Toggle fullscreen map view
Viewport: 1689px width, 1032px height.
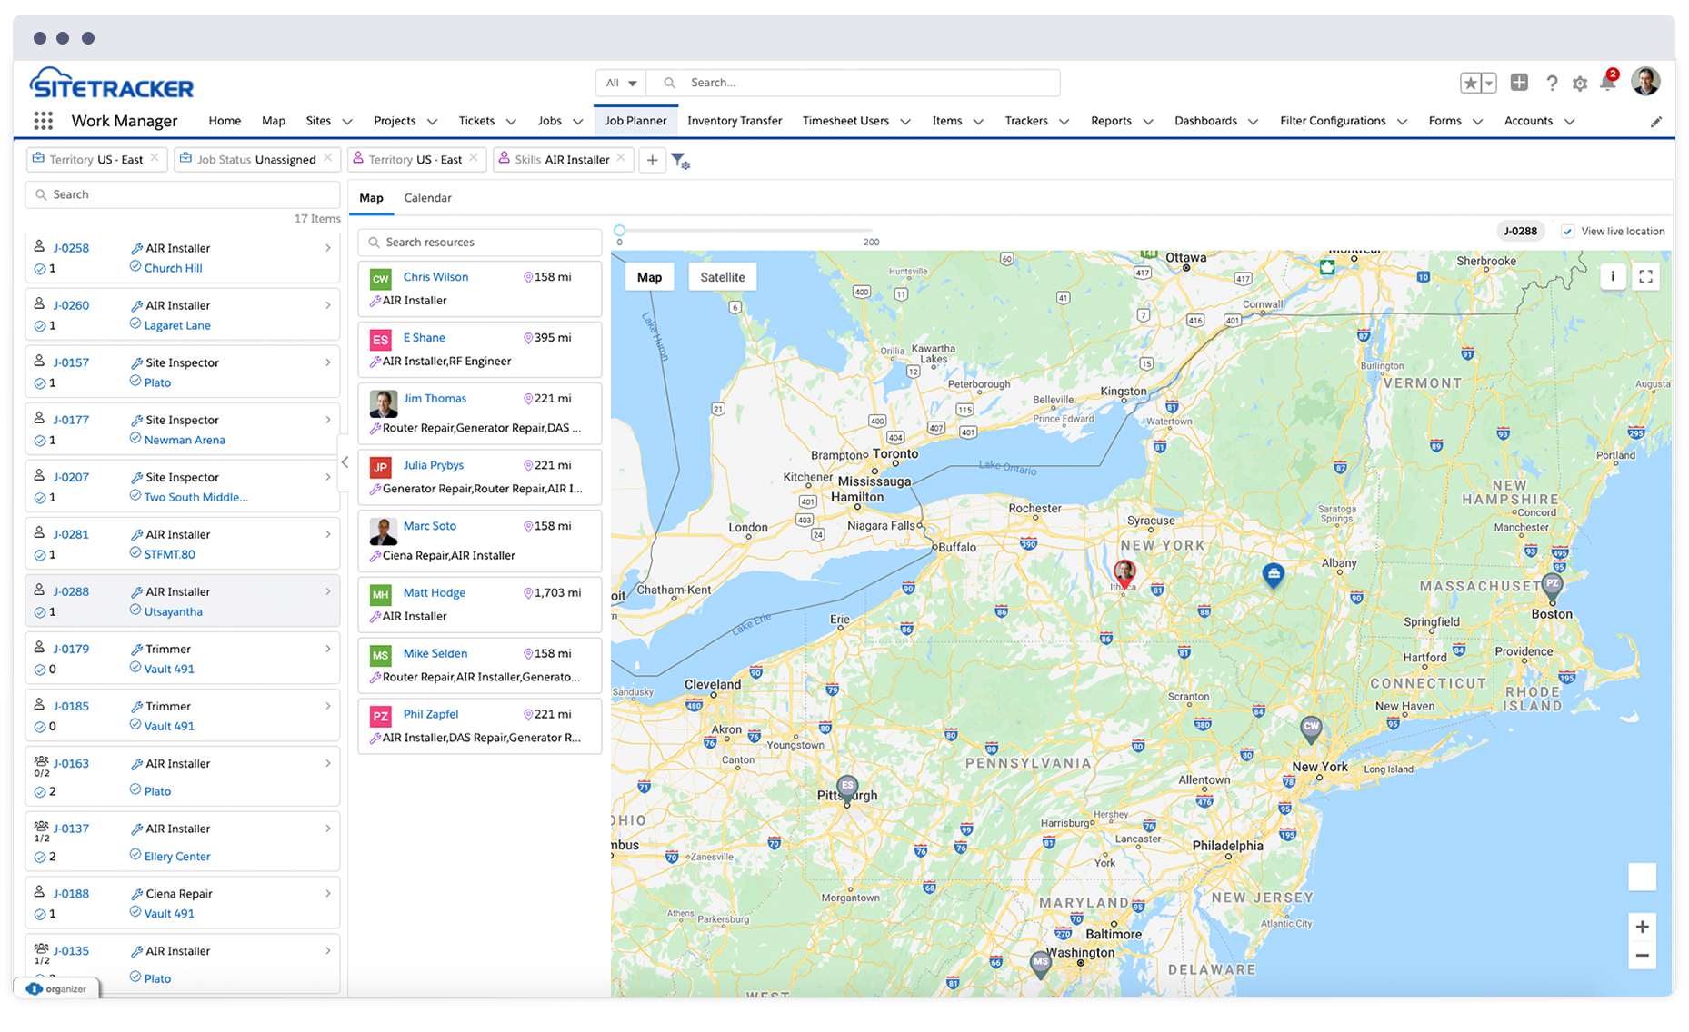coord(1646,277)
